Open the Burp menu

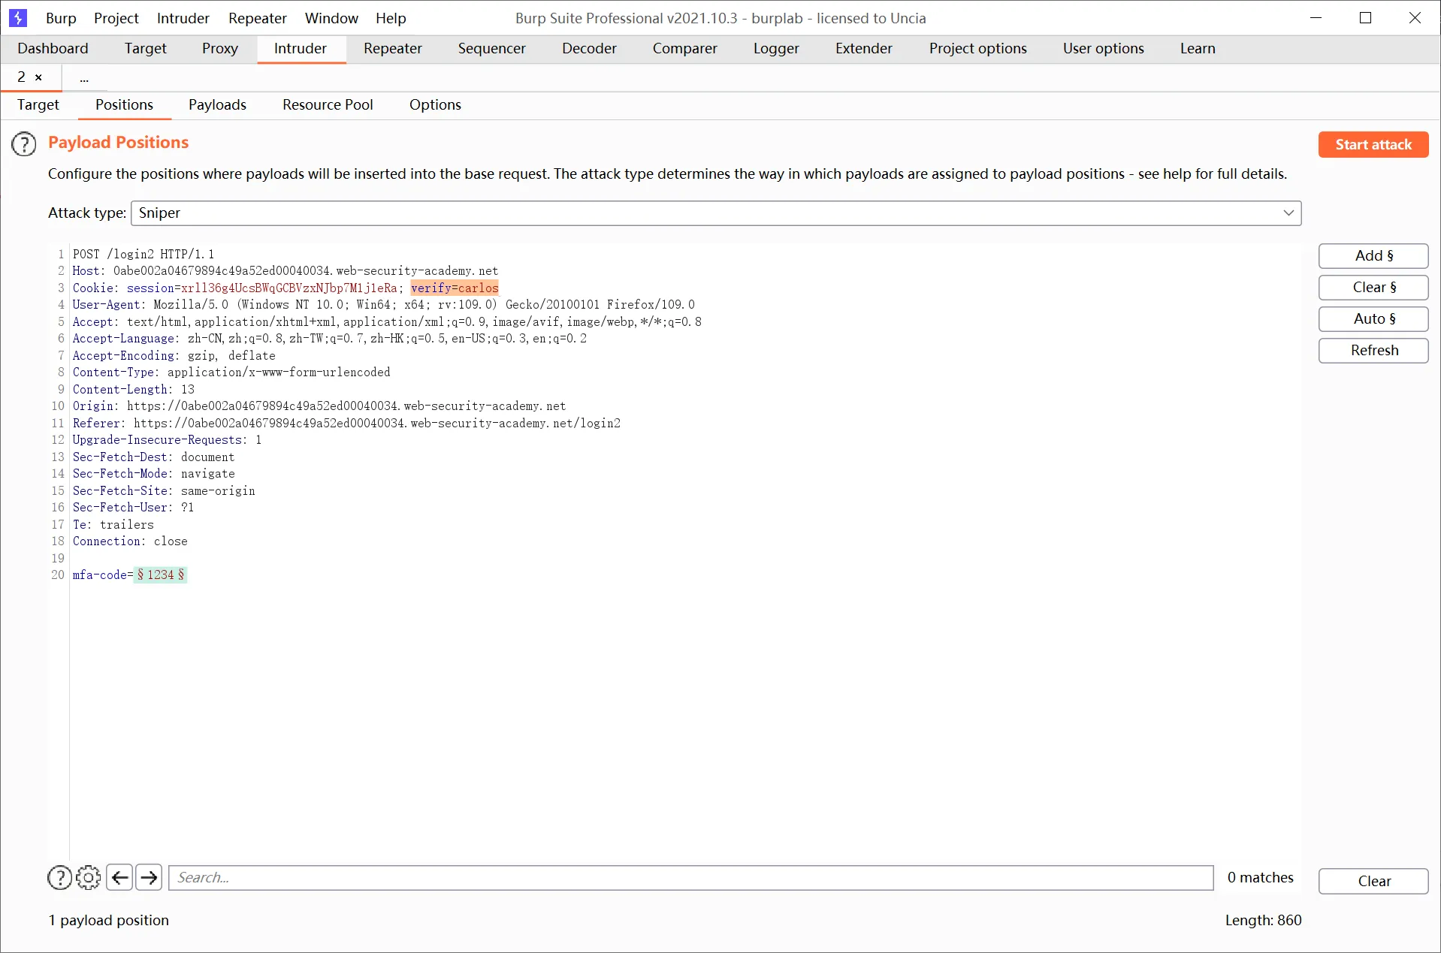point(61,18)
